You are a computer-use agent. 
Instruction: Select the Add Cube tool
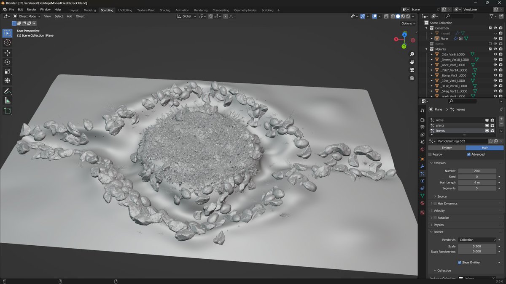(7, 111)
